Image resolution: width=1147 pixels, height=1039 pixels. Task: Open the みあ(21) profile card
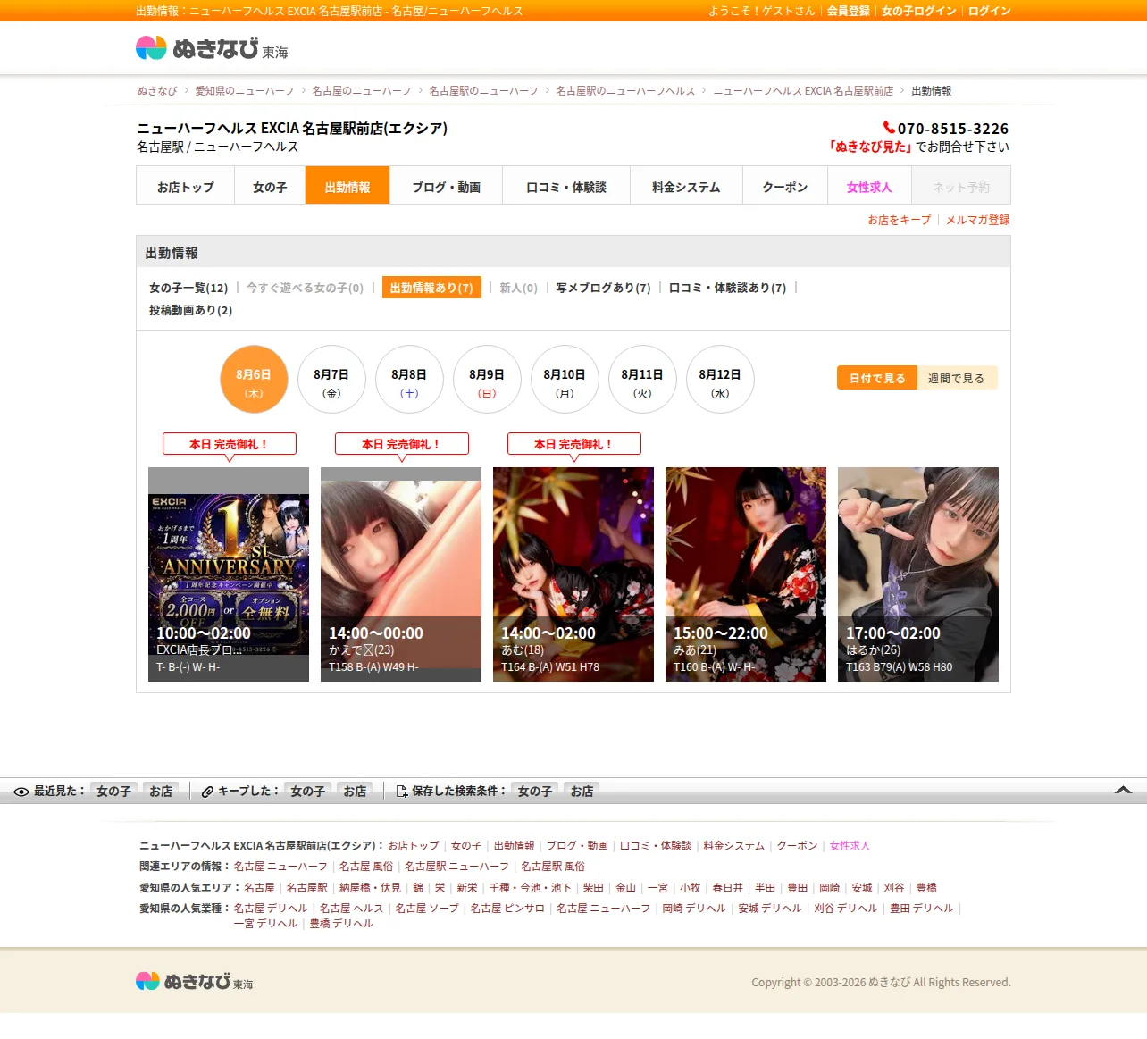[746, 574]
